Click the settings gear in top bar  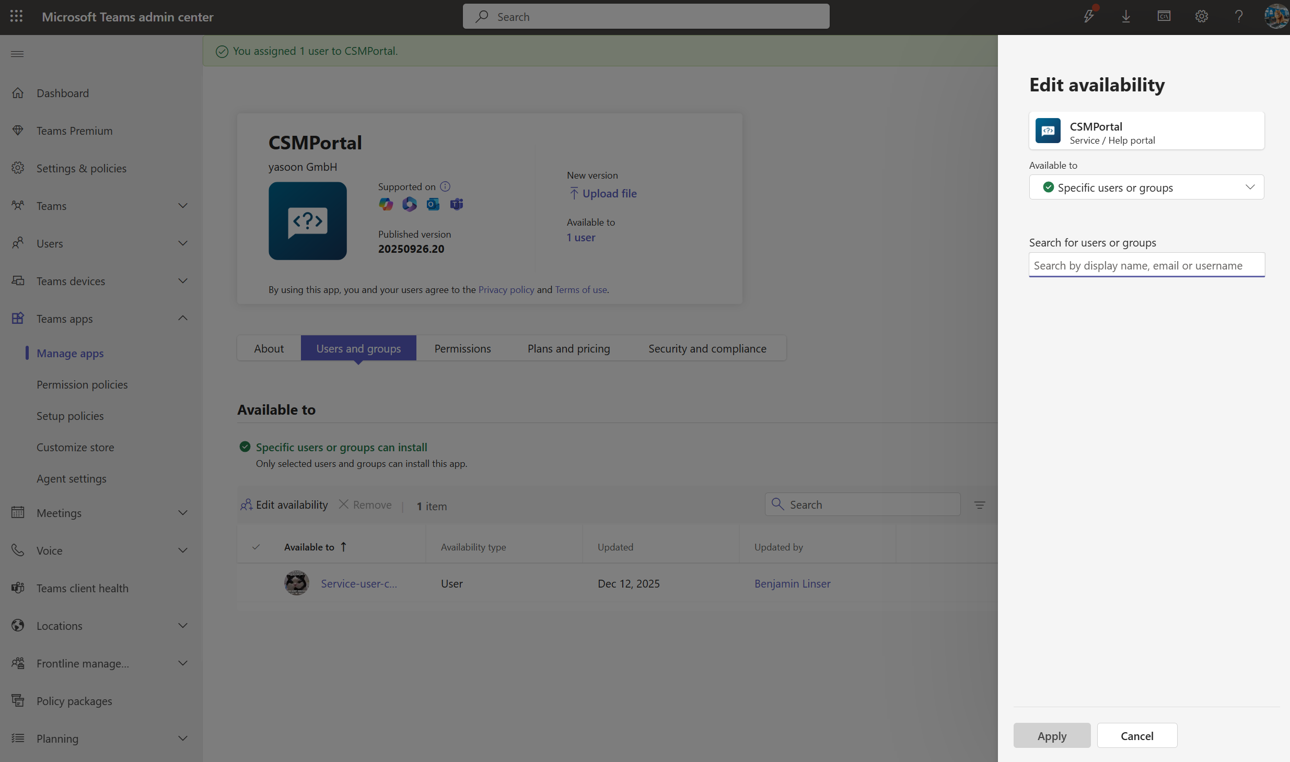1201,16
